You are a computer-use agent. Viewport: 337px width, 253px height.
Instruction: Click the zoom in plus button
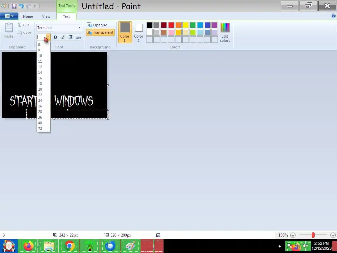[333, 235]
